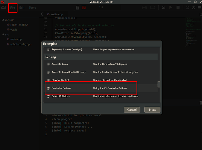Click output line '[info]: build completed!'
Screen dimensions: 202x150
click(70, 123)
